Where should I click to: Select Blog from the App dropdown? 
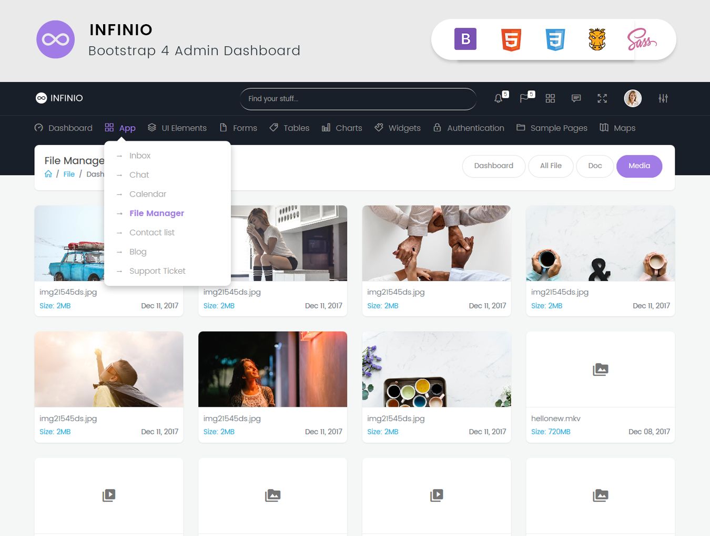click(138, 252)
